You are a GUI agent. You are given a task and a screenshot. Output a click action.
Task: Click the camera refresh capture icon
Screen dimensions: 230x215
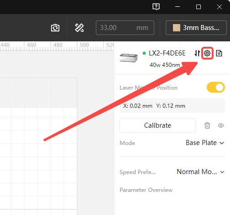coord(55,28)
